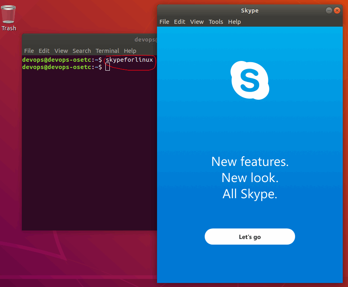Minimize the Skype window
348x287 pixels.
click(329, 10)
